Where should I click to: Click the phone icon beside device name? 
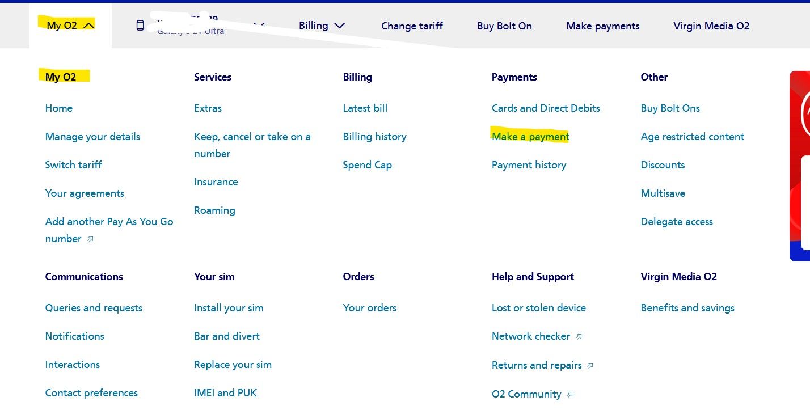(x=140, y=25)
